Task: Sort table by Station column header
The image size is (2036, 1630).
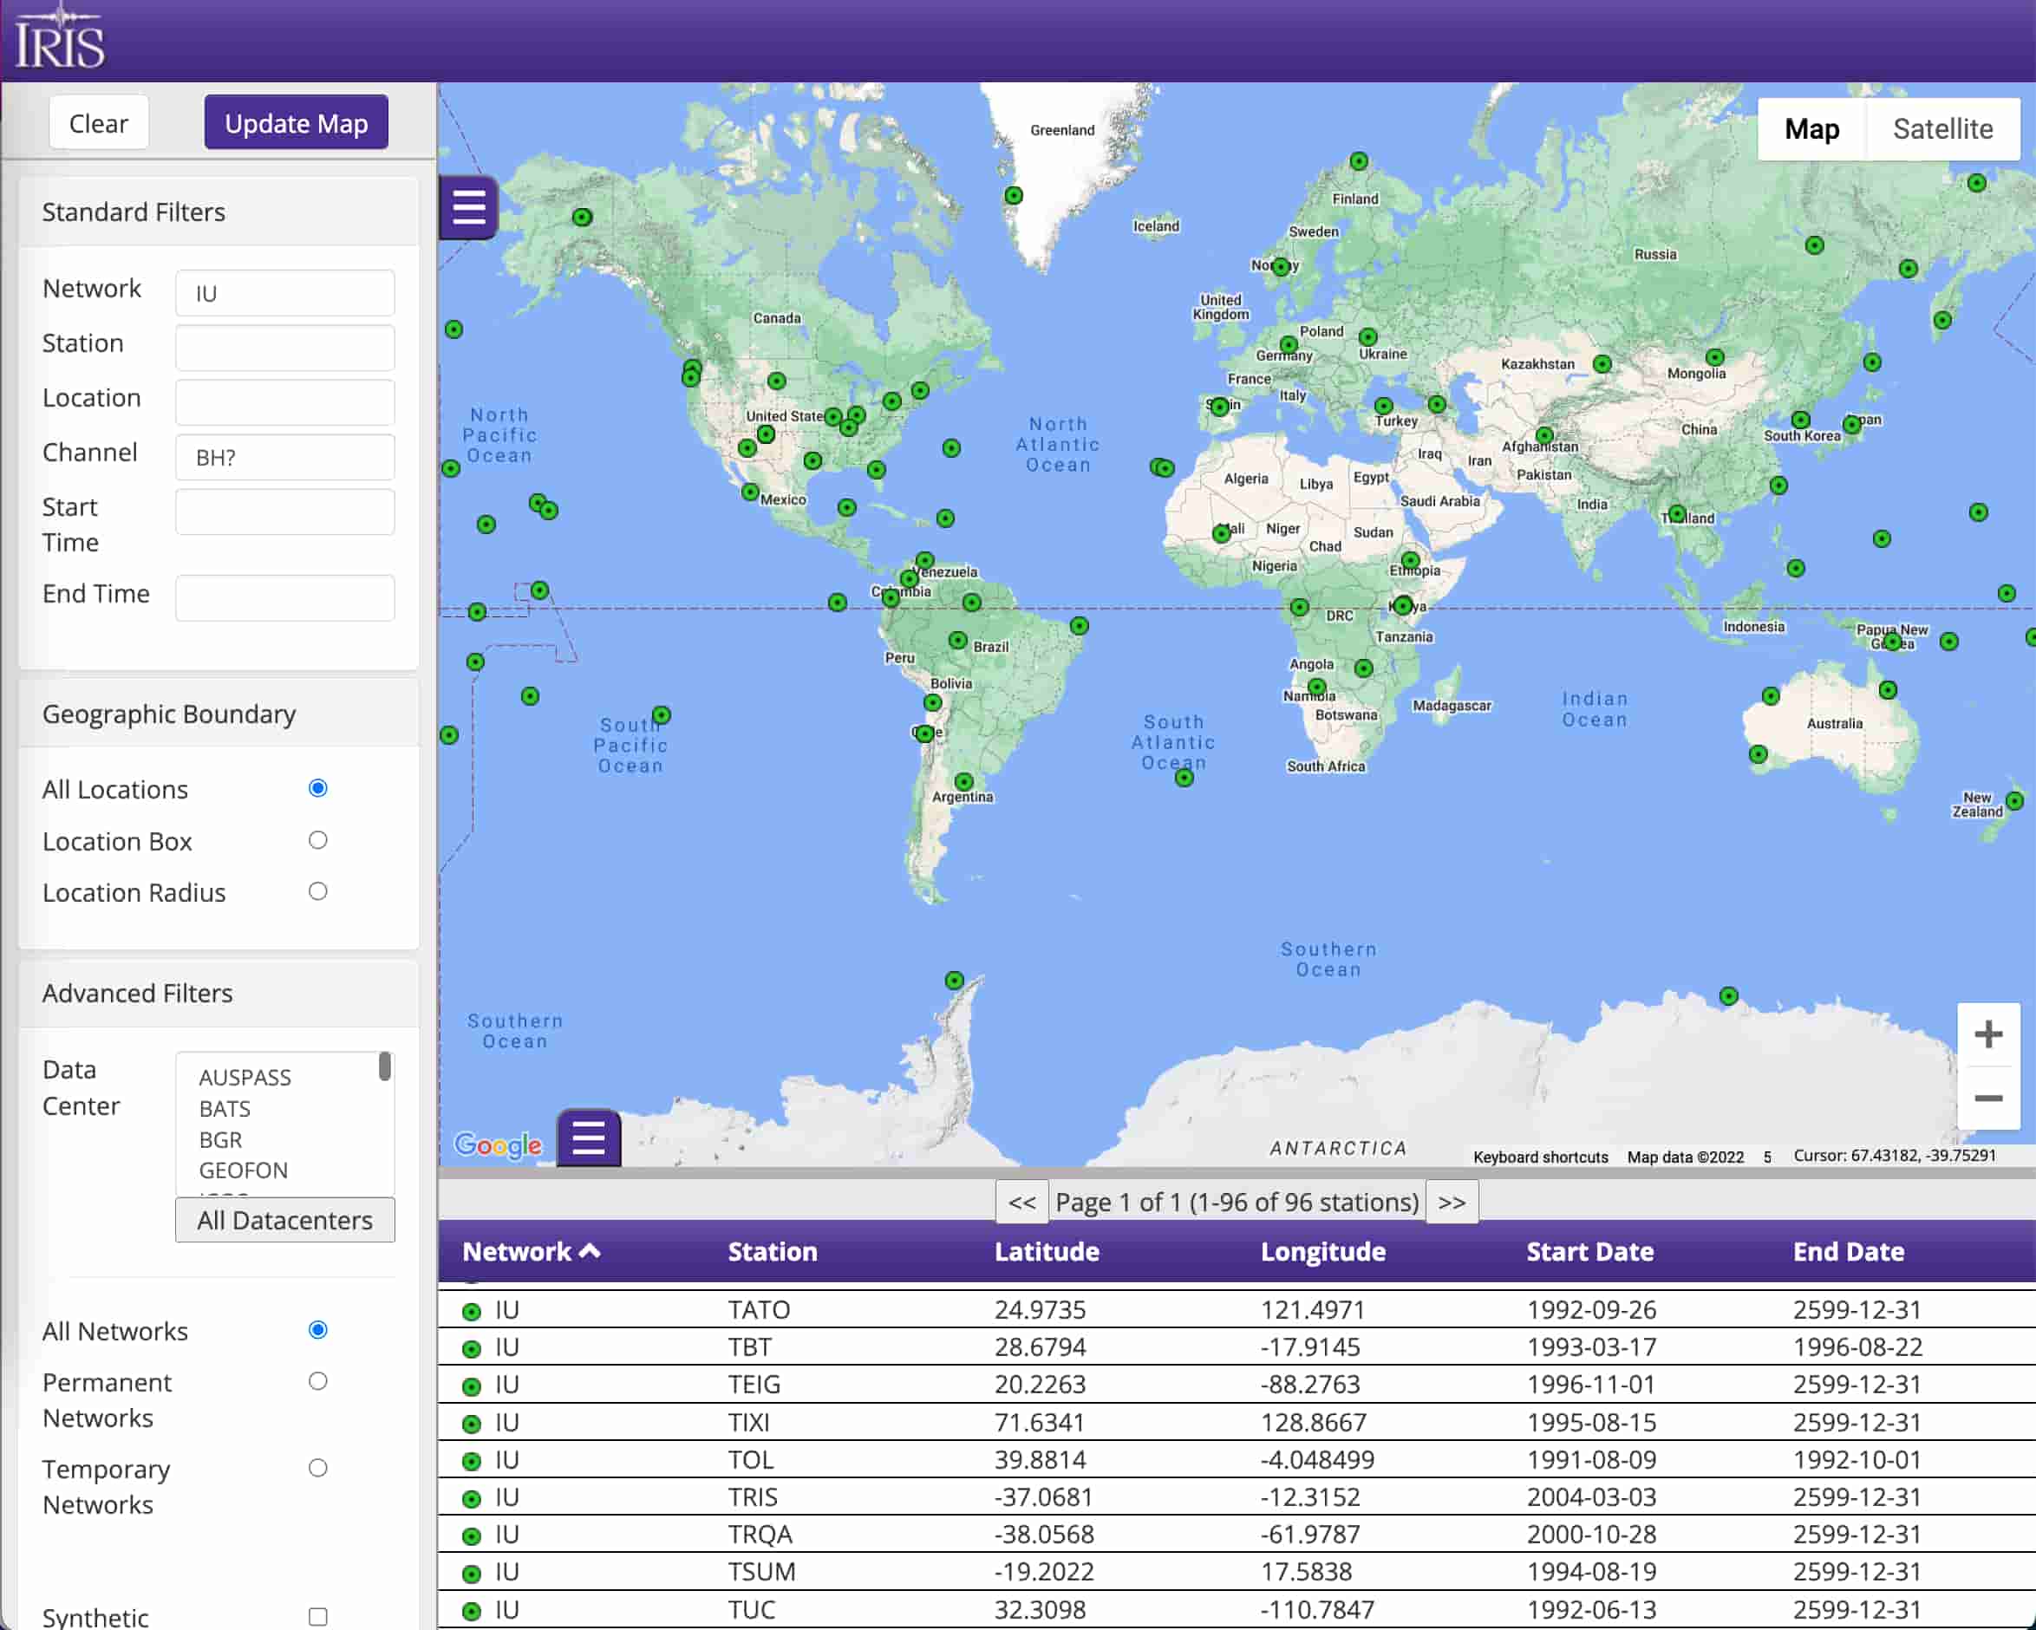Action: click(772, 1251)
